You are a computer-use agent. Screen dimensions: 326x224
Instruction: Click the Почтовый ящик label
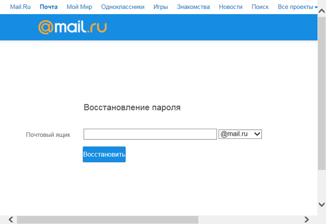[48, 135]
